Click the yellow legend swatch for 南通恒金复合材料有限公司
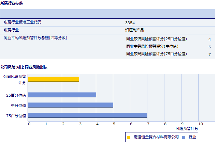The height and width of the screenshot is (144, 219). tap(129, 137)
